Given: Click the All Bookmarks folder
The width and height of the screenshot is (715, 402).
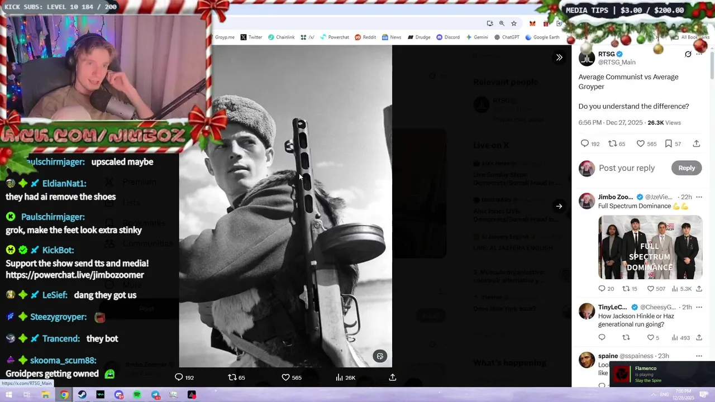Looking at the screenshot, I should [x=691, y=37].
